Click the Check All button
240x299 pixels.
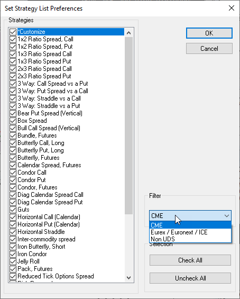point(190,260)
